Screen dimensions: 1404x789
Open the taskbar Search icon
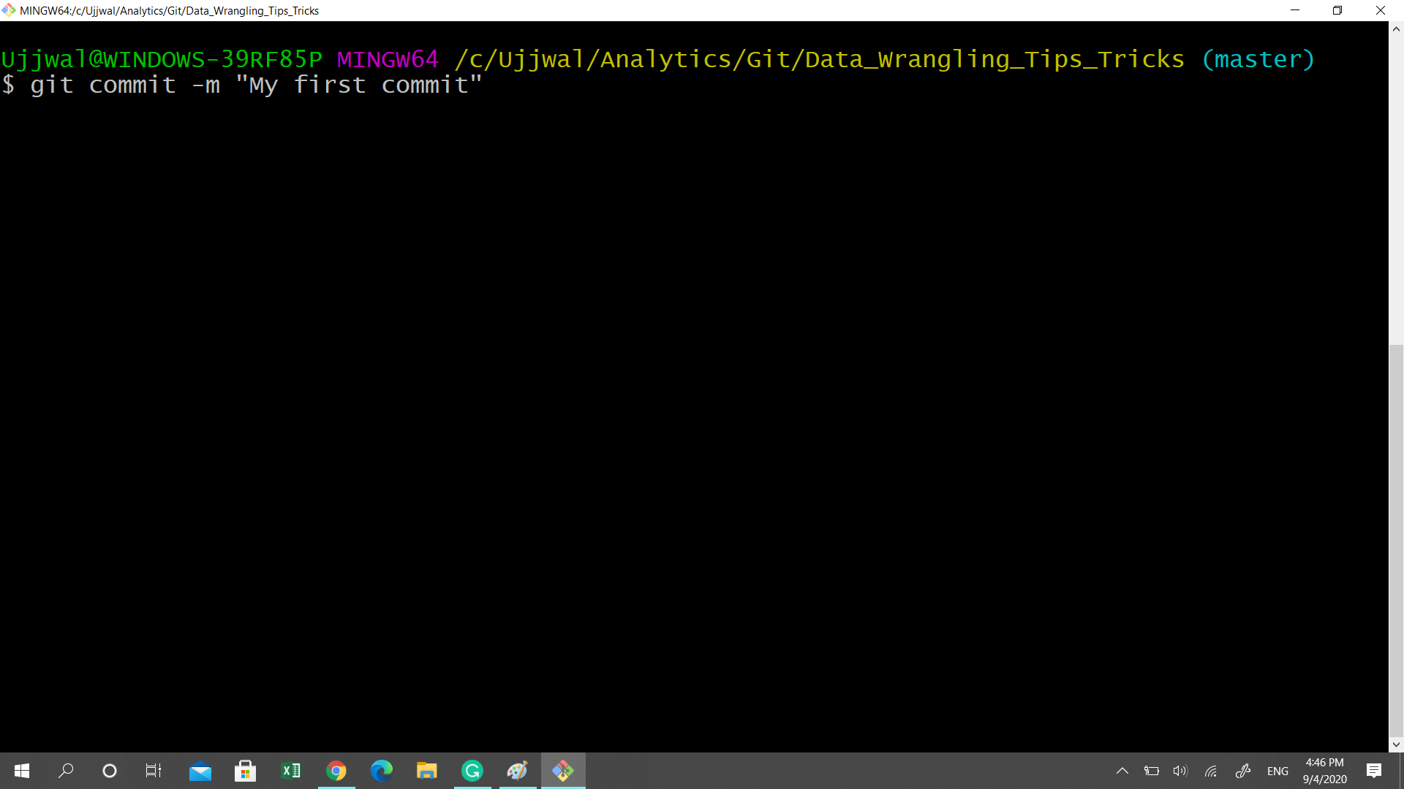coord(66,771)
